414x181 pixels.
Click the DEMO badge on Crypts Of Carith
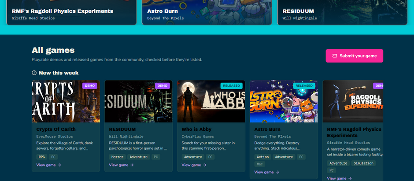tap(90, 86)
